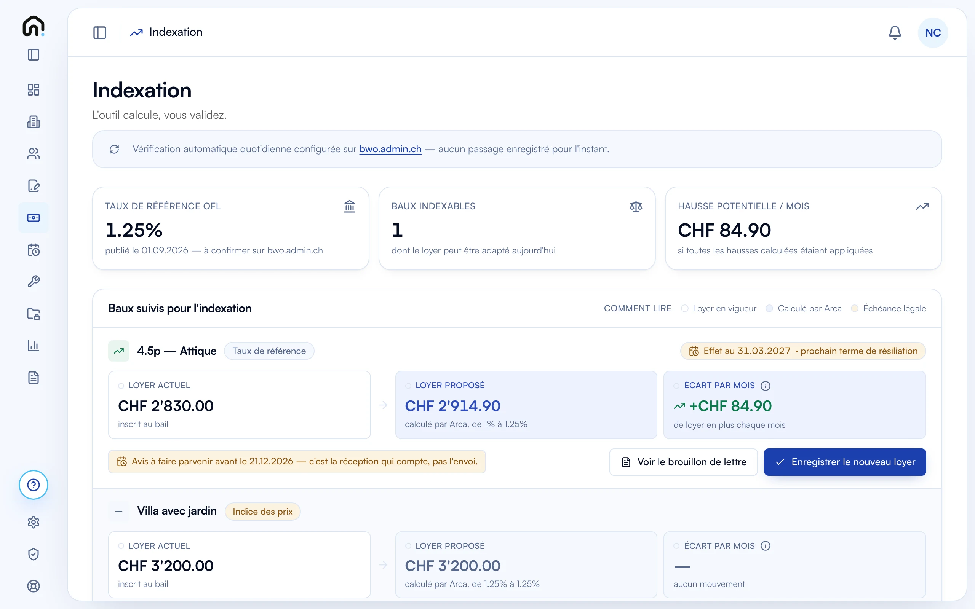The height and width of the screenshot is (609, 975).
Task: Open the contract signing icon in sidebar
Action: pos(34,186)
